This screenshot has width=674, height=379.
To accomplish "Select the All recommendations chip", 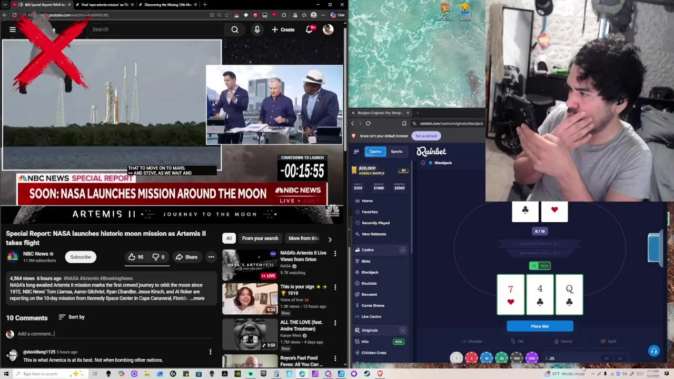I will [x=229, y=238].
